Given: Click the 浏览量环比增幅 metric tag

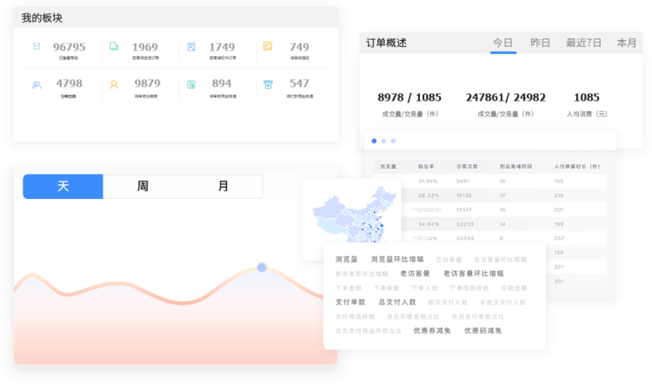Looking at the screenshot, I should pyautogui.click(x=396, y=259).
